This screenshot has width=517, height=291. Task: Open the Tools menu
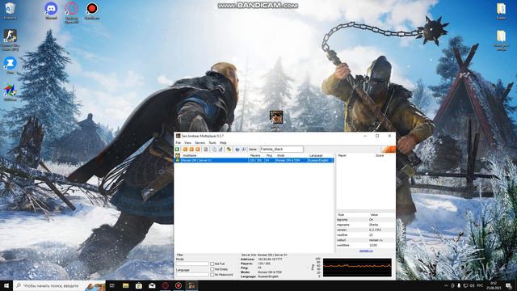pyautogui.click(x=212, y=142)
